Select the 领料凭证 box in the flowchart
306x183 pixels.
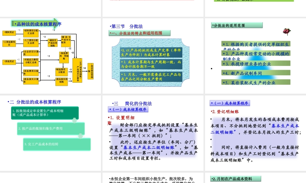click(9, 32)
